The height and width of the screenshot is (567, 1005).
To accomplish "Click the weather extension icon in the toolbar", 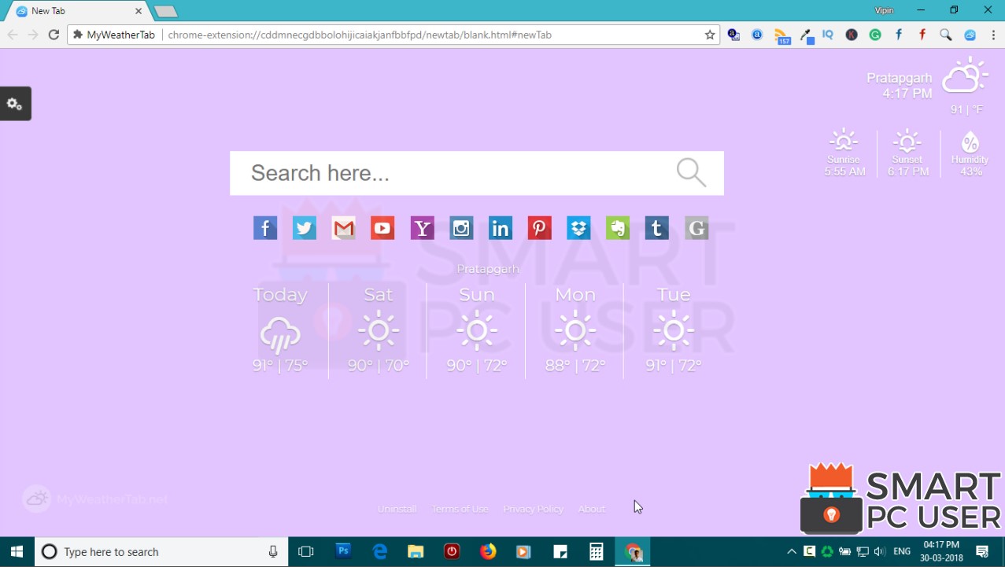I will tap(970, 35).
